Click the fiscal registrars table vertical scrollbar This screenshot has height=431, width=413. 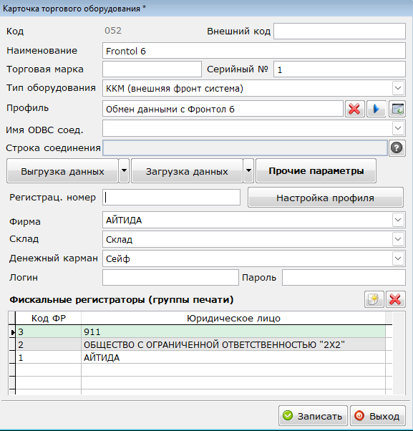point(399,353)
